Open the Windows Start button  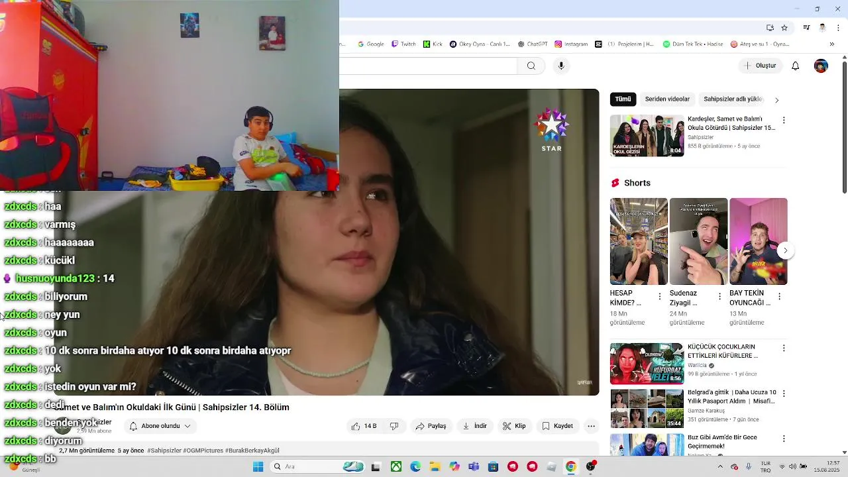(258, 466)
